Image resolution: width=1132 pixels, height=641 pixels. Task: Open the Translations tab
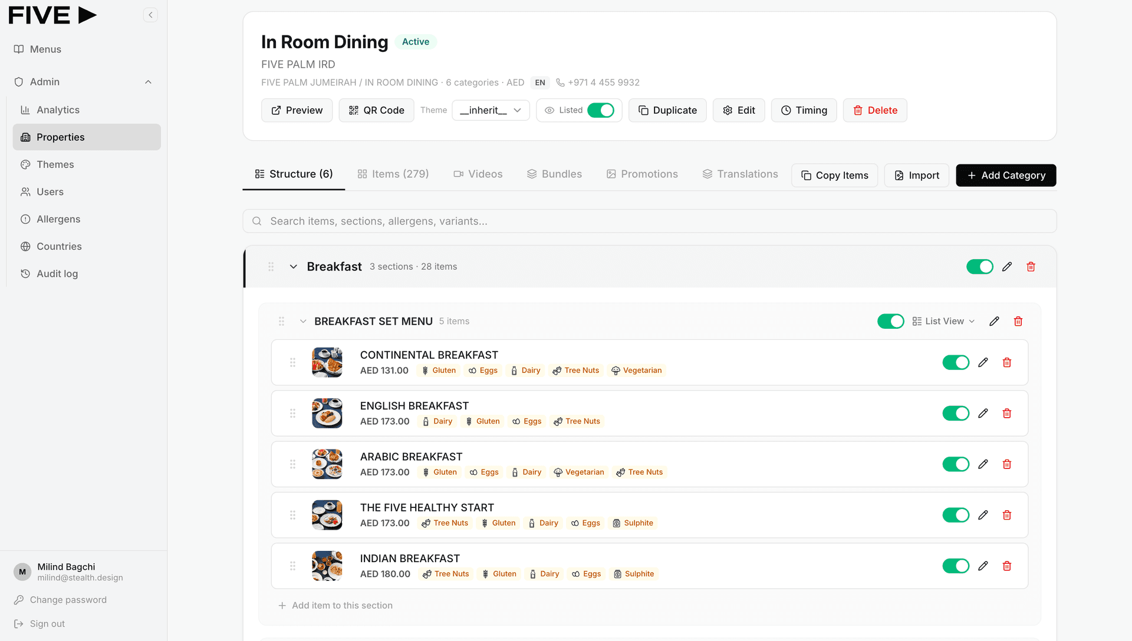740,174
